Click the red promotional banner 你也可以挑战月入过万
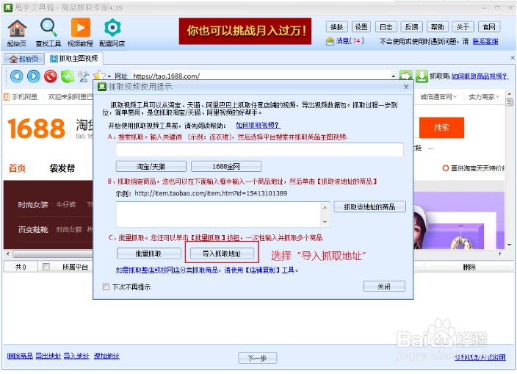 point(245,31)
